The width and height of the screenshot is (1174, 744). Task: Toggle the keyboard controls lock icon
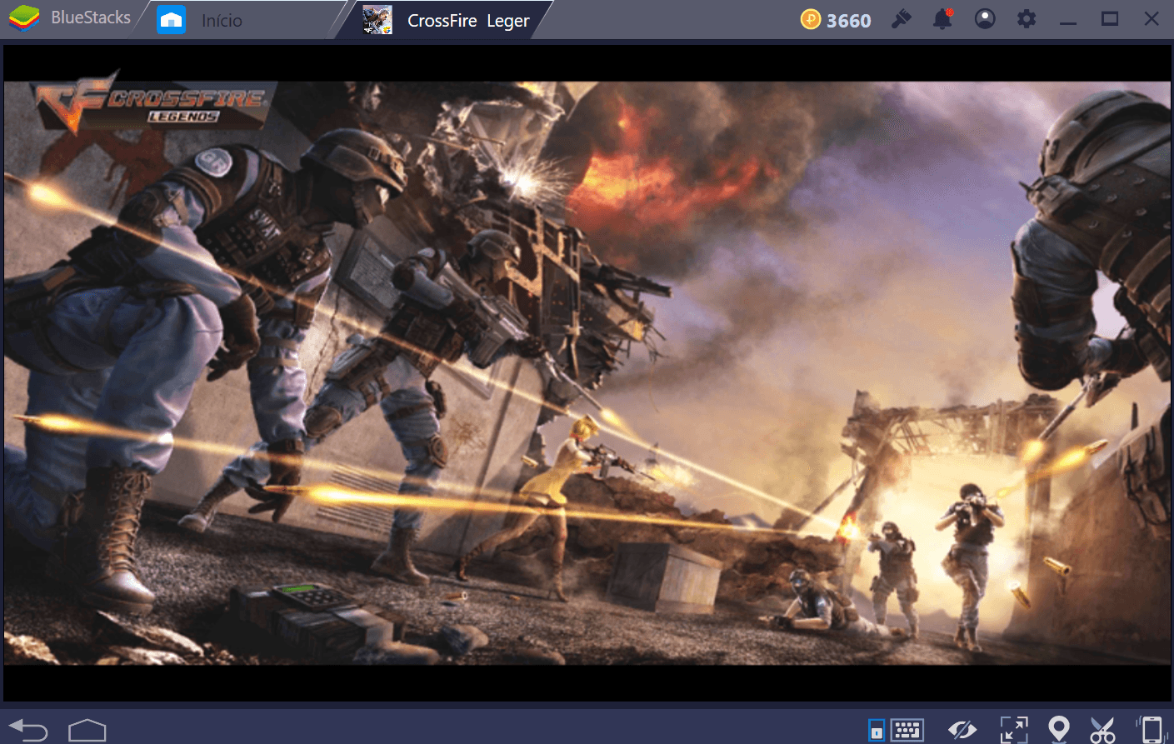pyautogui.click(x=877, y=730)
